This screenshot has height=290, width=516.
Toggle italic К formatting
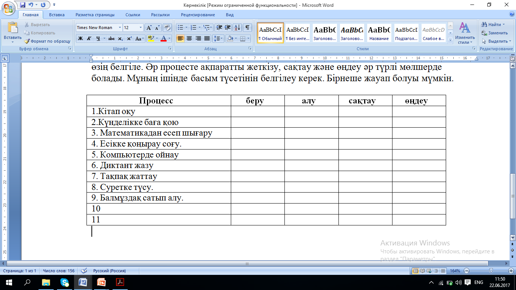tap(89, 39)
